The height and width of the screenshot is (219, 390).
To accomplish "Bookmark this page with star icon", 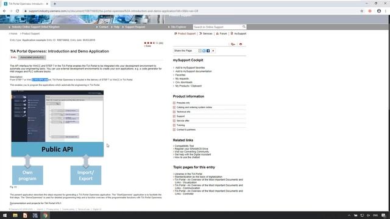I will [x=362, y=11].
